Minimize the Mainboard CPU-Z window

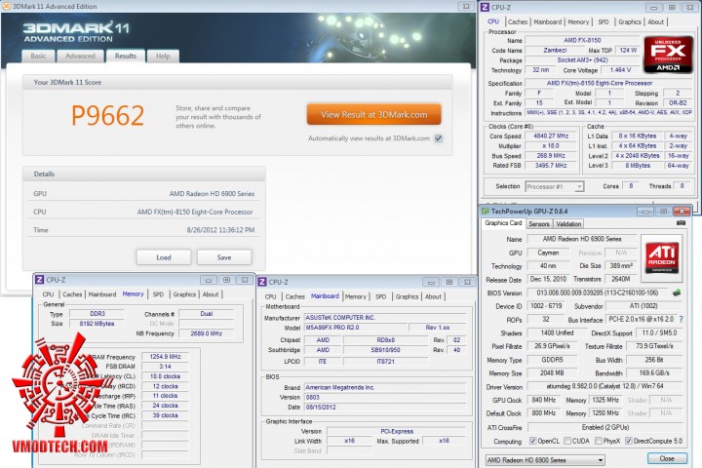[x=431, y=283]
